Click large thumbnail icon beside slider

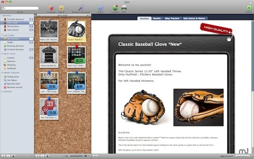[x=86, y=156]
